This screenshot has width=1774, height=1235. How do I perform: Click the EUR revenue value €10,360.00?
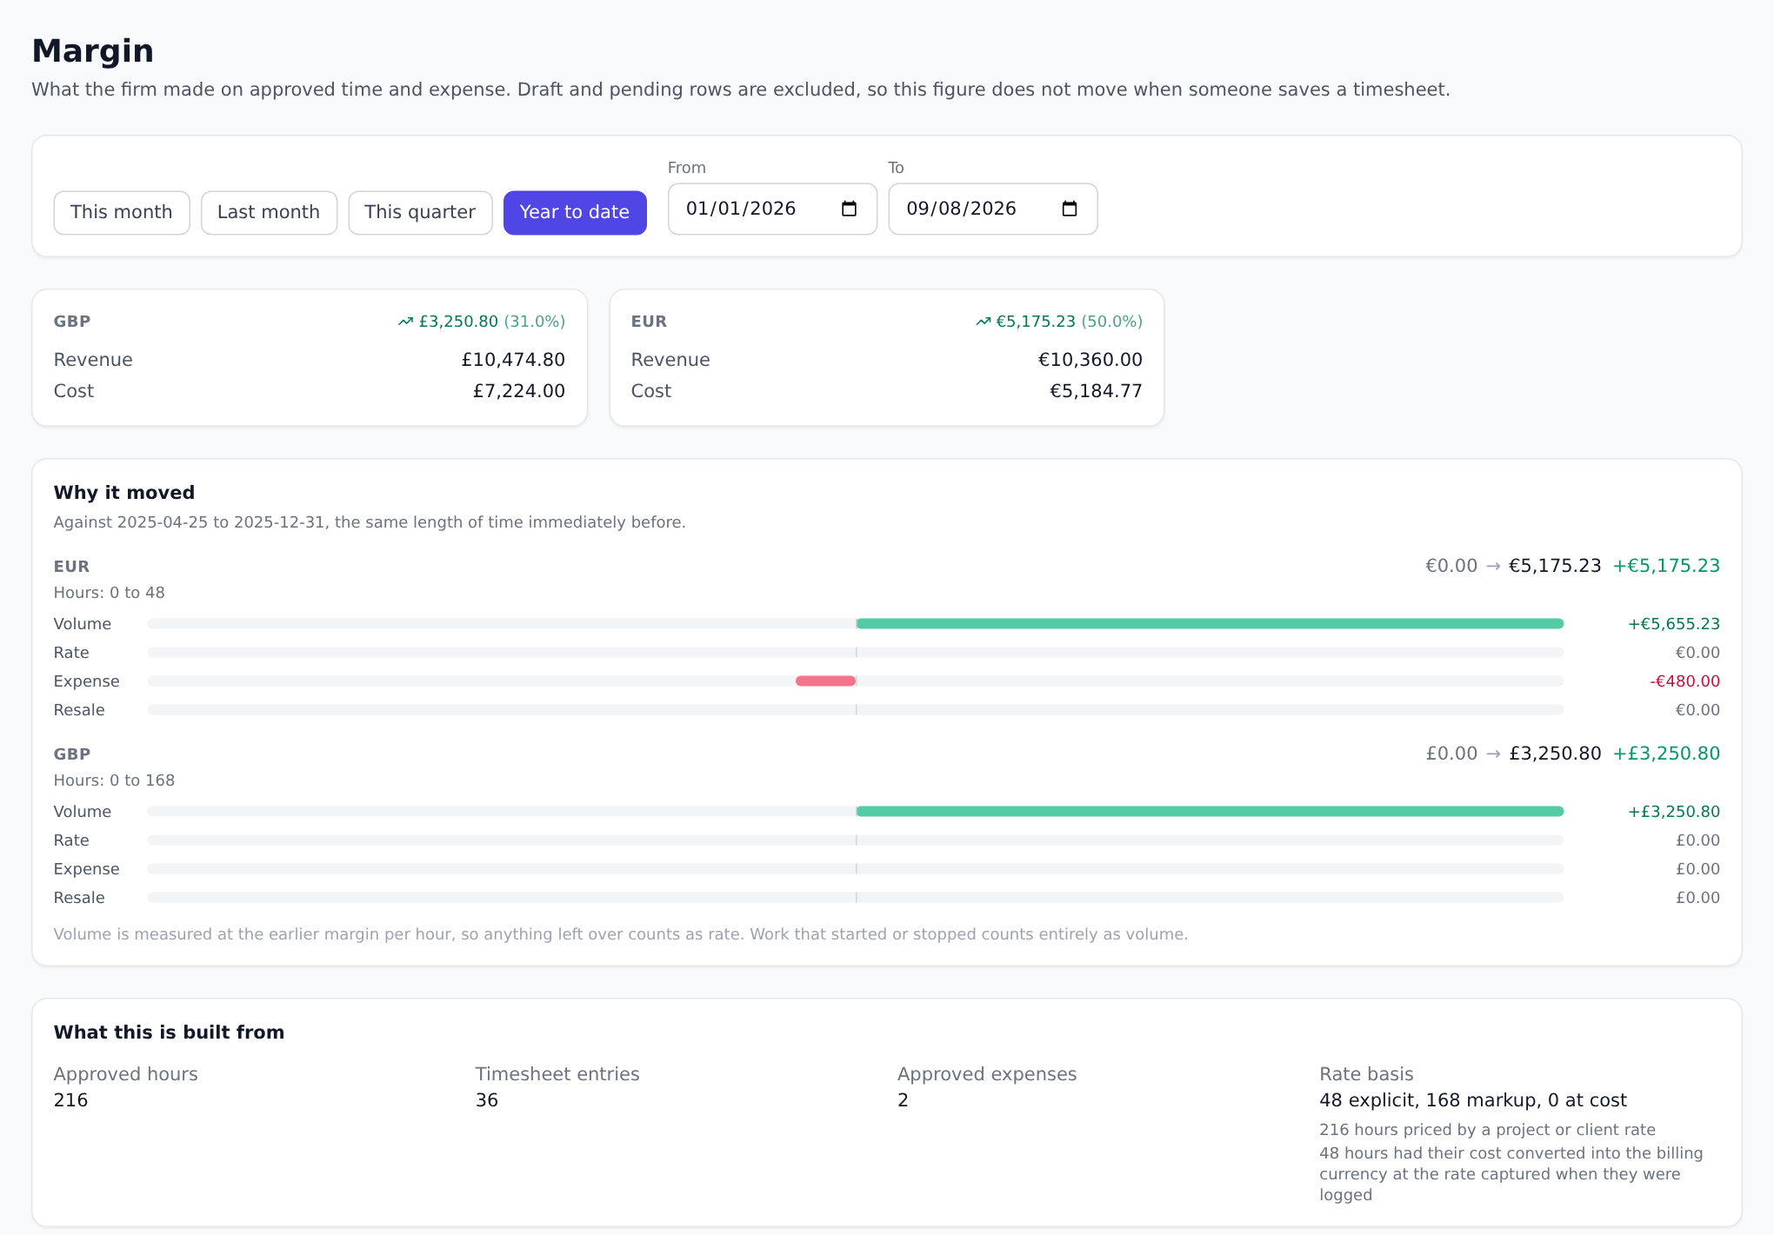1090,360
